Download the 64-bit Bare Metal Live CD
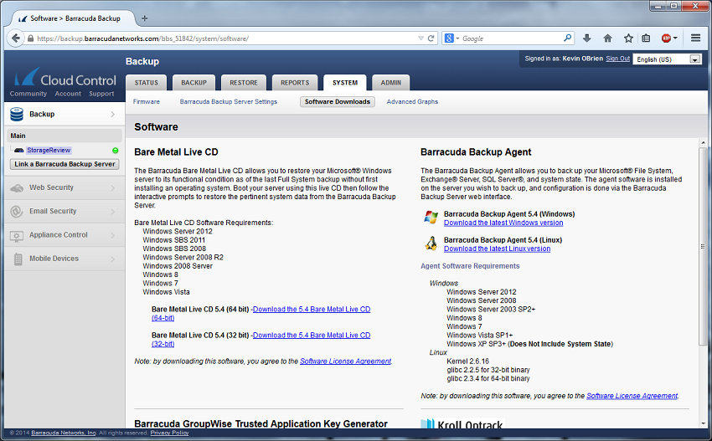The width and height of the screenshot is (712, 441). (312, 310)
